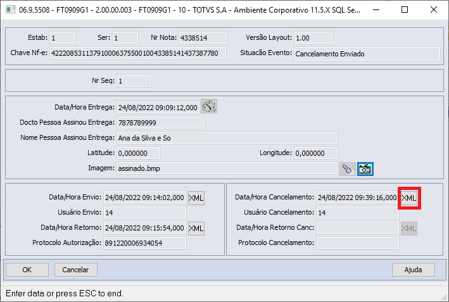Click the Usuário Envio field
This screenshot has width=449, height=302.
point(145,212)
